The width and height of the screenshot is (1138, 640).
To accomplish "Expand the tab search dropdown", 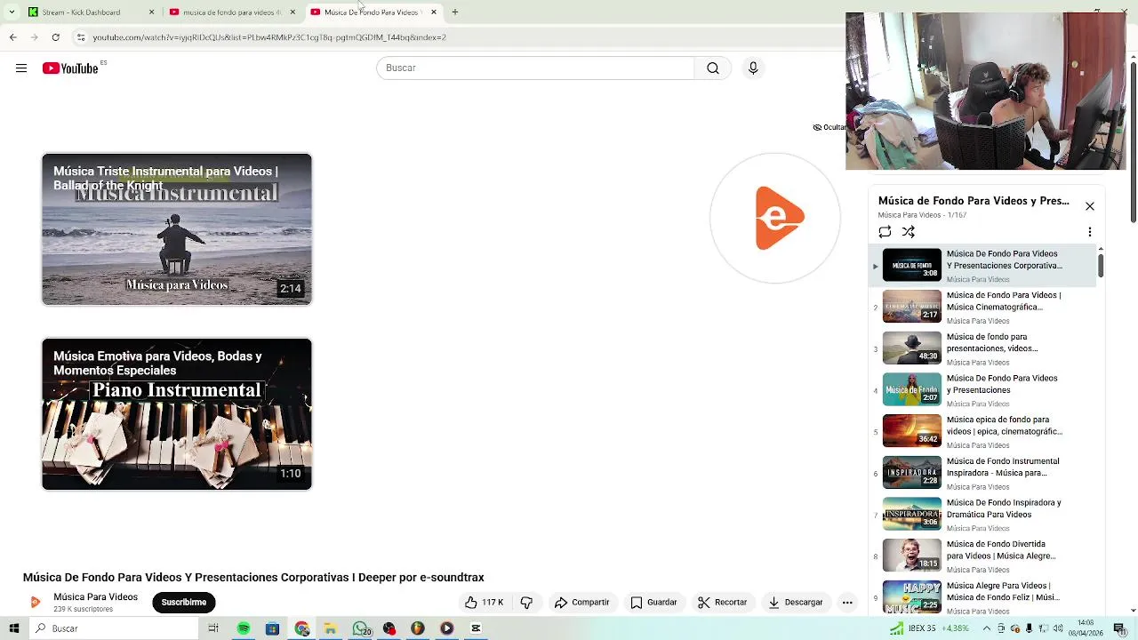I will click(12, 12).
